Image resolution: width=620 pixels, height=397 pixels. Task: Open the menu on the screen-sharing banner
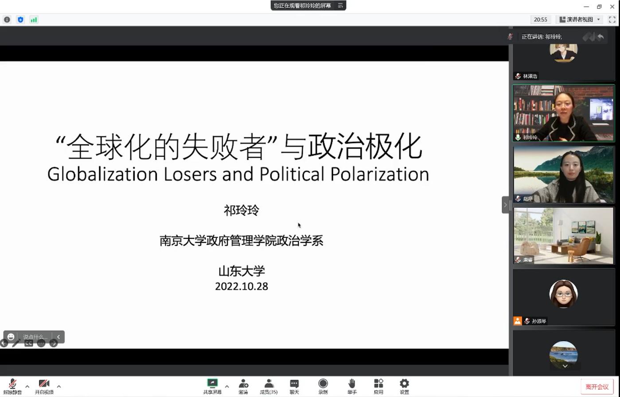[x=340, y=5]
